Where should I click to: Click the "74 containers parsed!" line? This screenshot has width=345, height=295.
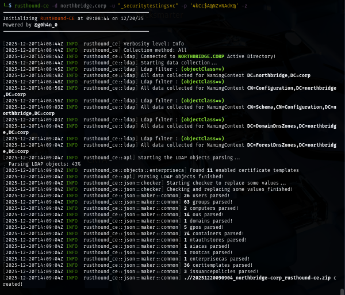(214, 233)
